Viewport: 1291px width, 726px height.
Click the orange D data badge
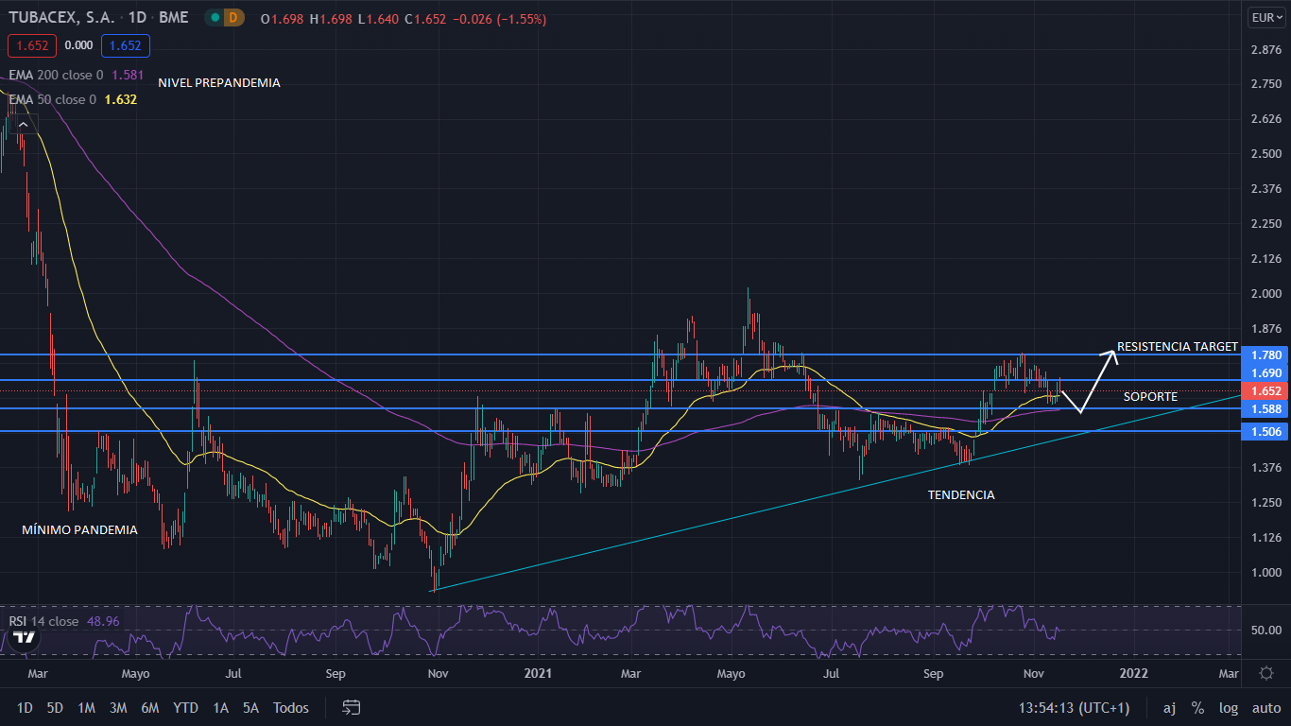tap(233, 18)
